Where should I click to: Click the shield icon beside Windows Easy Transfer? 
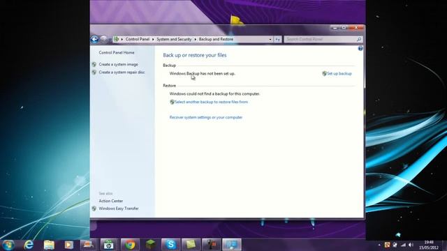coord(94,208)
